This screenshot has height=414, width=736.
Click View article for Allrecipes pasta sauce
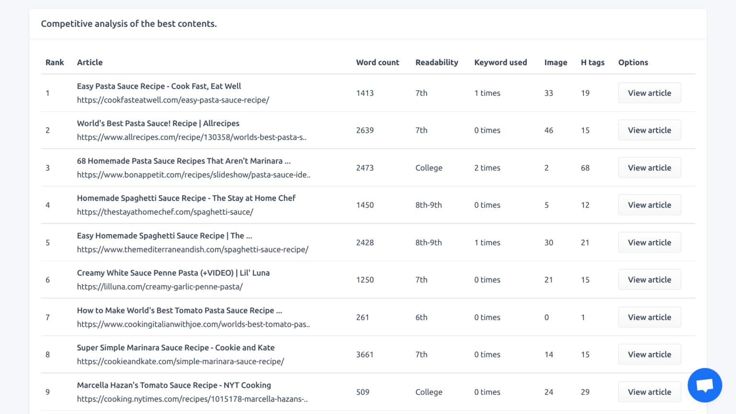pyautogui.click(x=649, y=130)
